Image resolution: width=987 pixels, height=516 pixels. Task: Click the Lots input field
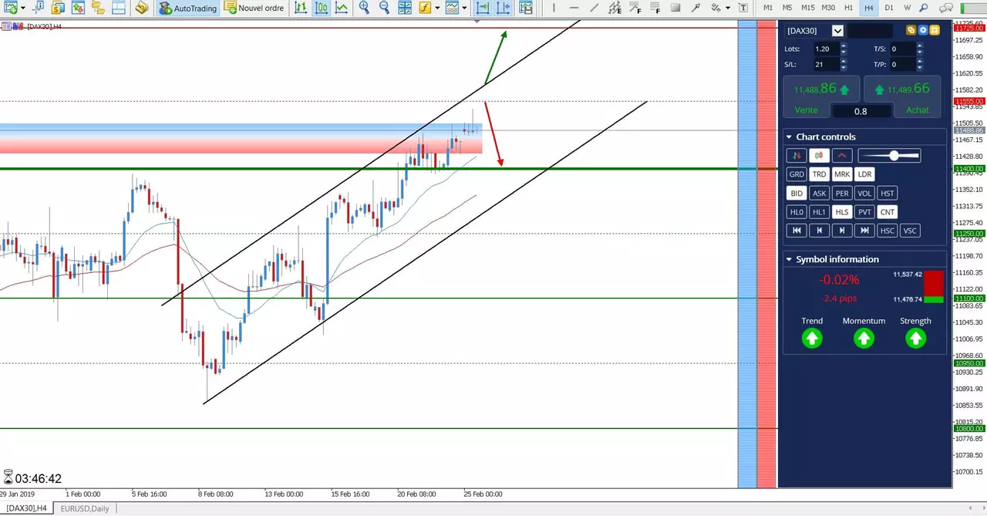tap(826, 49)
